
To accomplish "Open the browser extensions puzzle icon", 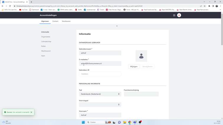I will click(x=209, y=6).
